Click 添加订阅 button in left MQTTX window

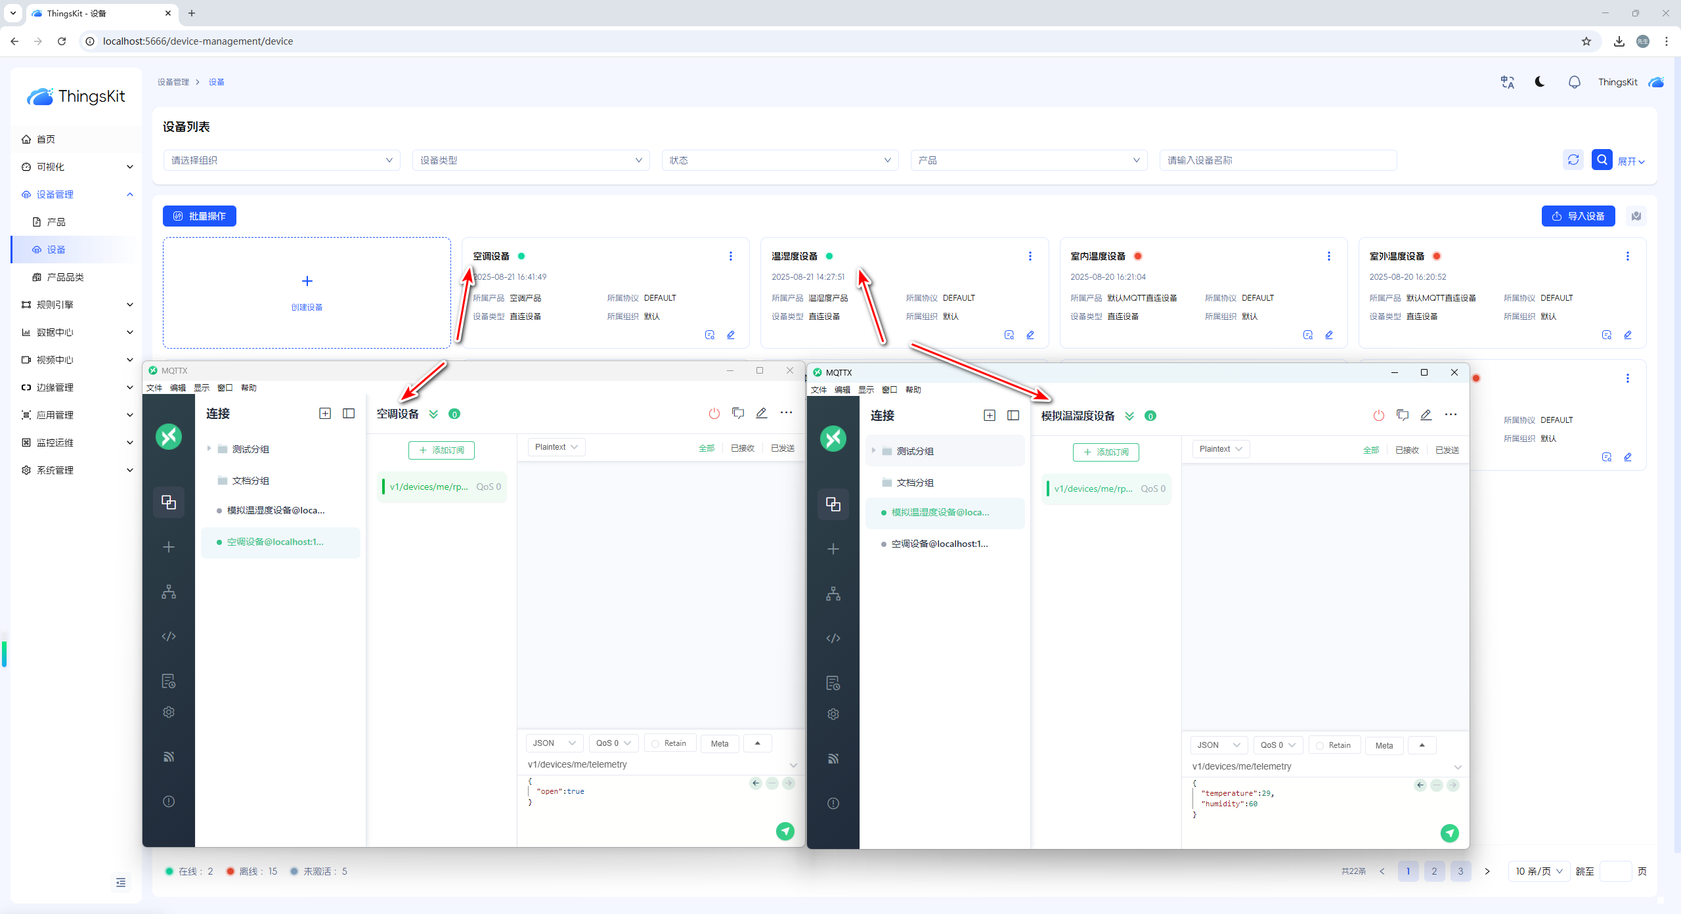click(x=441, y=450)
